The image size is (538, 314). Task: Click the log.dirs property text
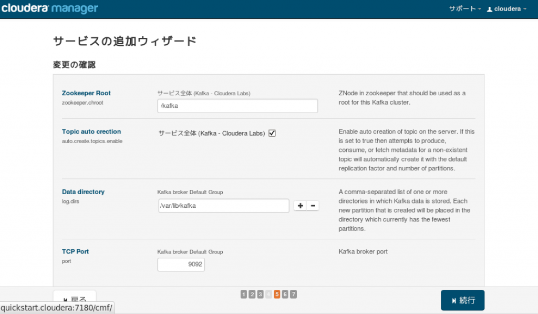[70, 201]
